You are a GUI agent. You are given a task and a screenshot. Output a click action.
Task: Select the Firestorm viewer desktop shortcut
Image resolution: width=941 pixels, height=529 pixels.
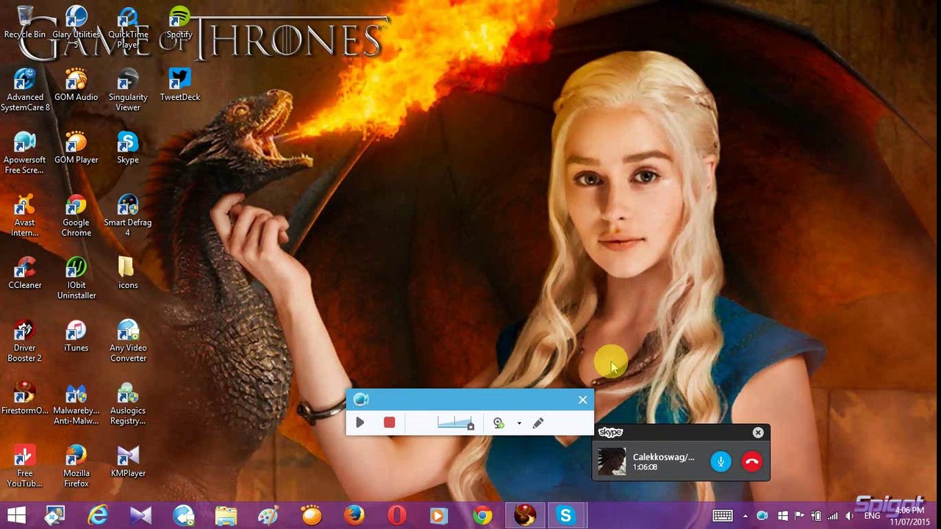[x=25, y=398]
